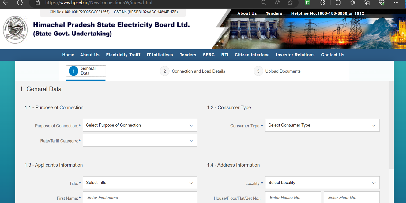This screenshot has height=203, width=406.
Task: Open Electricity Traiff menu
Action: tap(123, 55)
